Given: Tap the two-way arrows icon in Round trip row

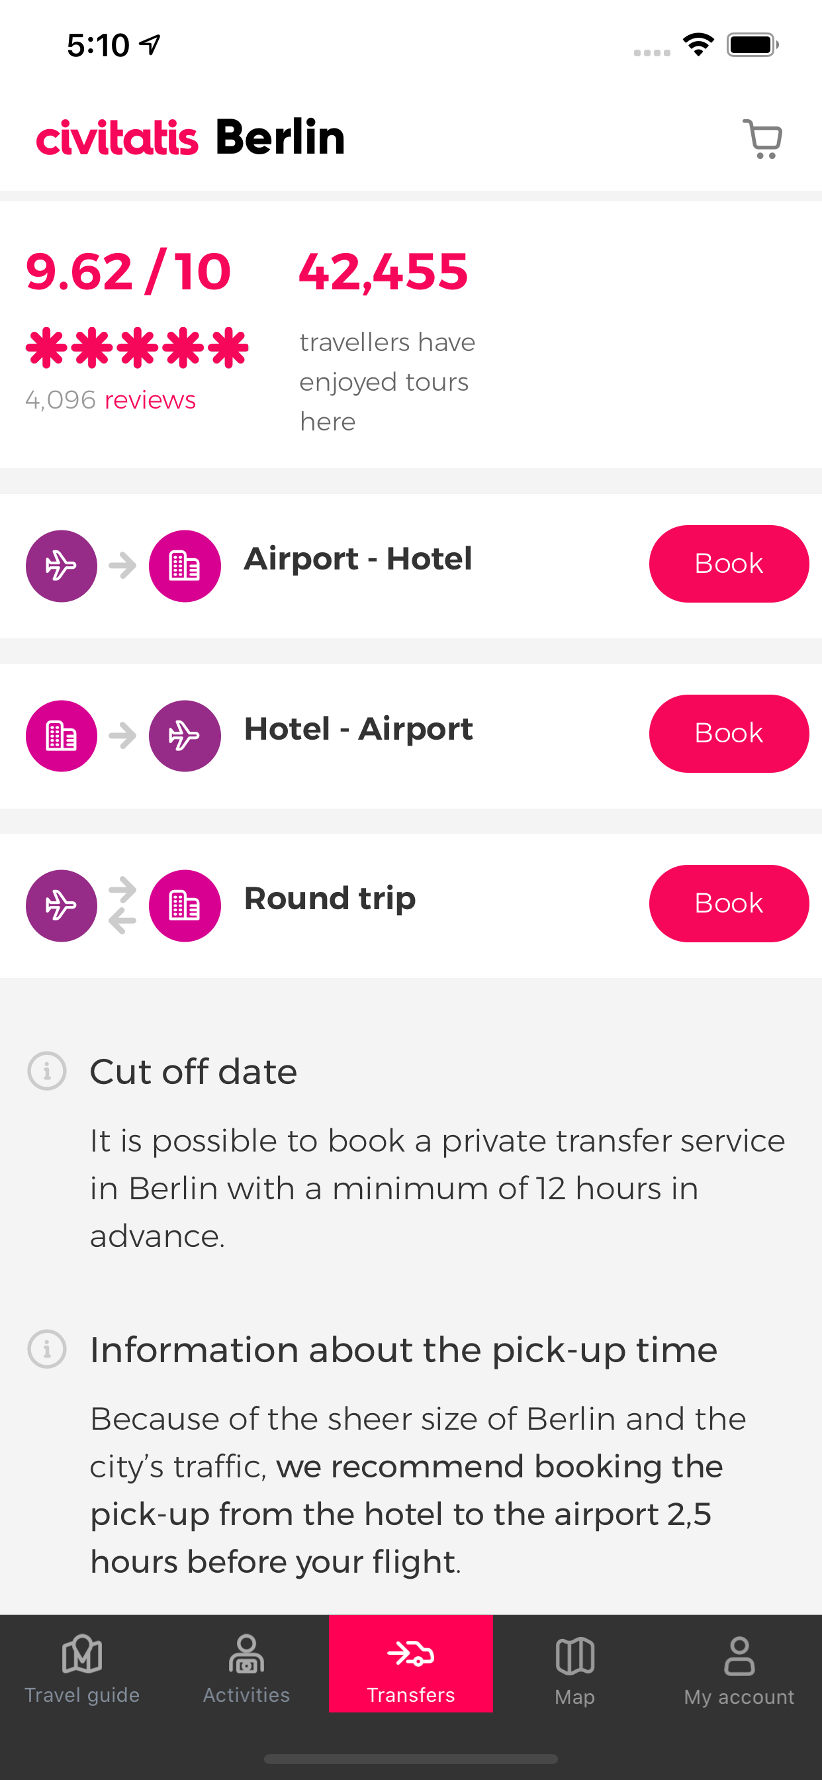Looking at the screenshot, I should [x=122, y=905].
